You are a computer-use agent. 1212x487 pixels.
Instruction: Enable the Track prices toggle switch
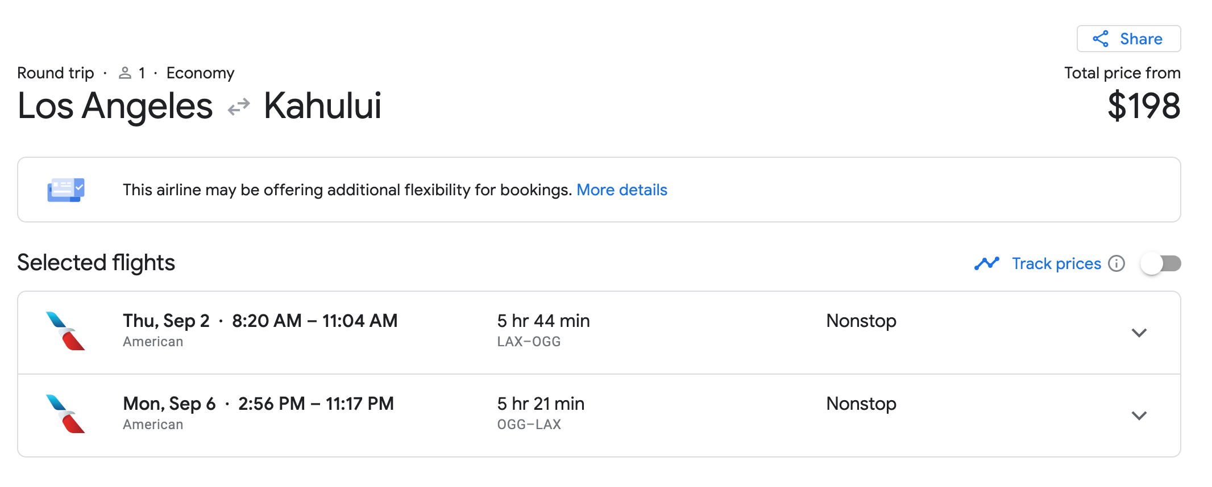(1161, 263)
